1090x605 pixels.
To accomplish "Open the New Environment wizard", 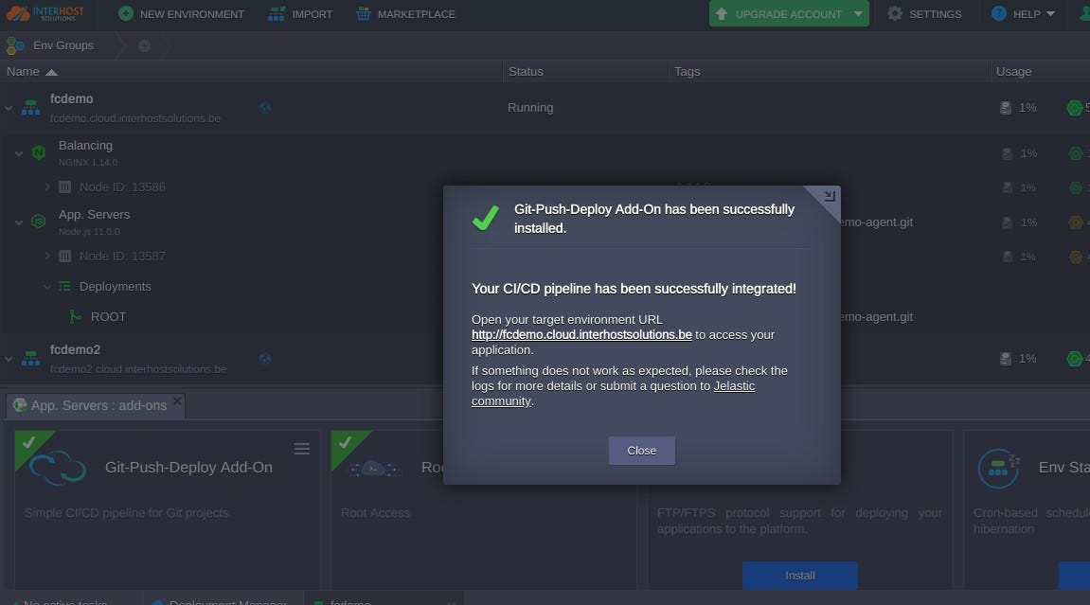I will click(181, 14).
